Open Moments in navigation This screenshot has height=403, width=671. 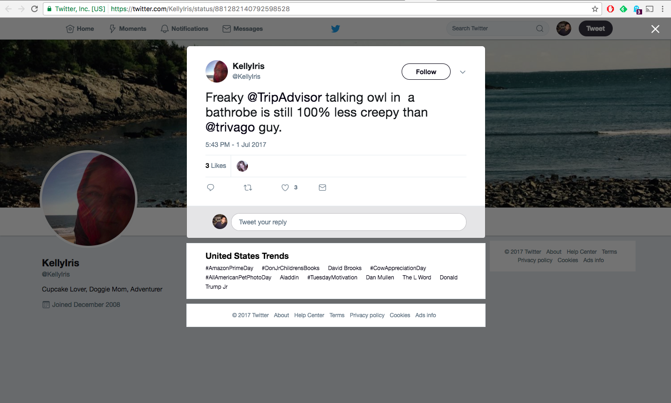128,28
